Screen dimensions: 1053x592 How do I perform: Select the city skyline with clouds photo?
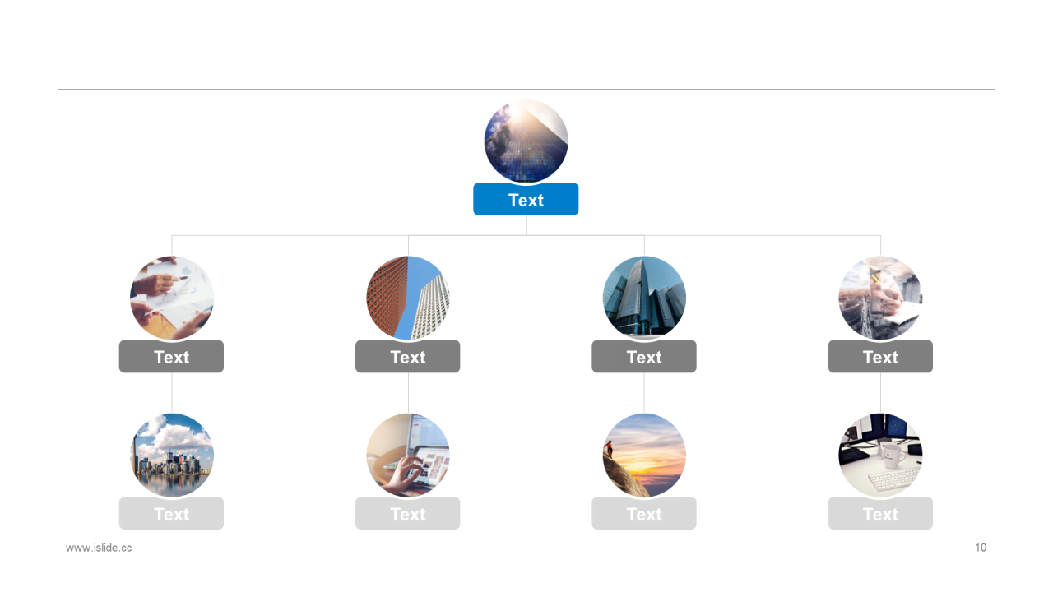pyautogui.click(x=172, y=456)
